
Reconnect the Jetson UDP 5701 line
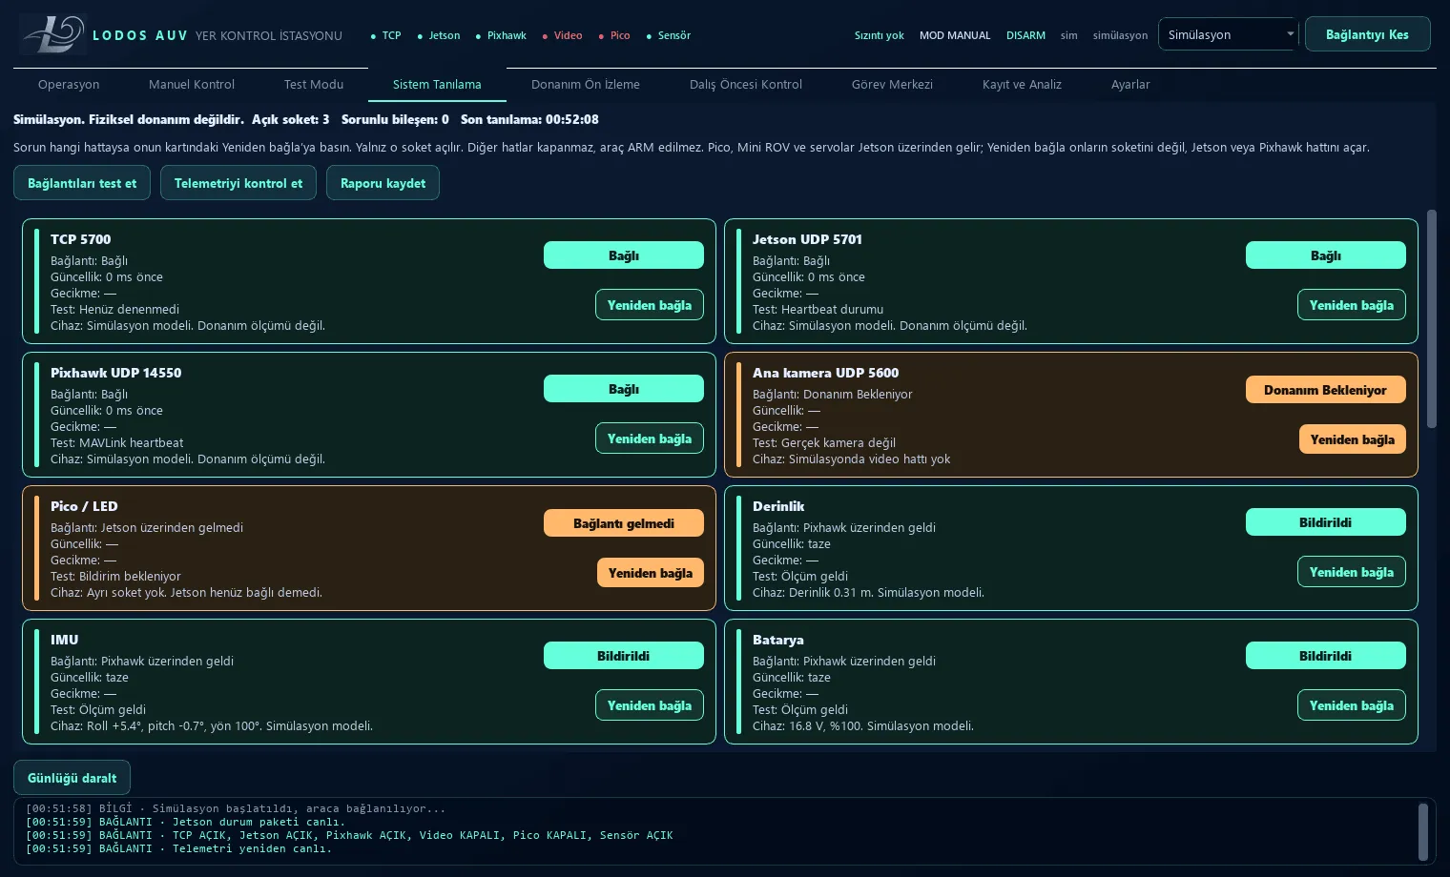pyautogui.click(x=1352, y=305)
